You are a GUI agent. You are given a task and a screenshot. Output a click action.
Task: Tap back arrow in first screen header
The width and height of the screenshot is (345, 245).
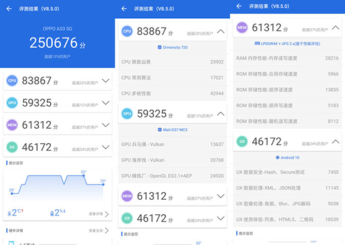point(9,9)
